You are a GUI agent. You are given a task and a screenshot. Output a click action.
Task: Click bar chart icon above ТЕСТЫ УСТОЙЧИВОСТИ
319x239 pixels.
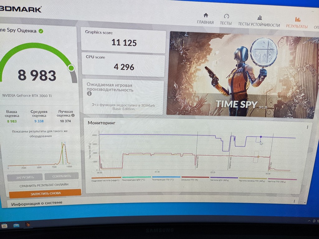[x=259, y=17]
